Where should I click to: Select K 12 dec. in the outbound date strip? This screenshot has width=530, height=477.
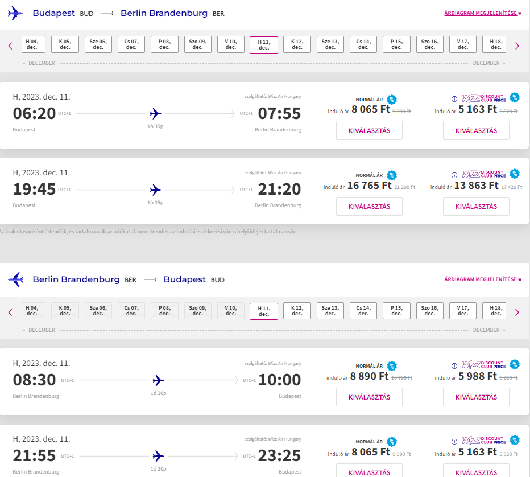[x=297, y=44]
